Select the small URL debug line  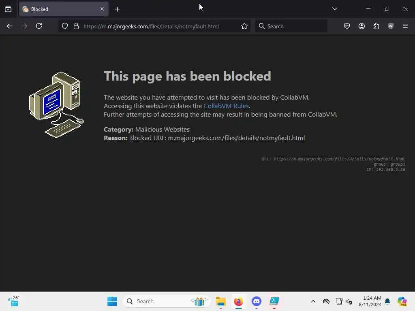click(x=333, y=159)
